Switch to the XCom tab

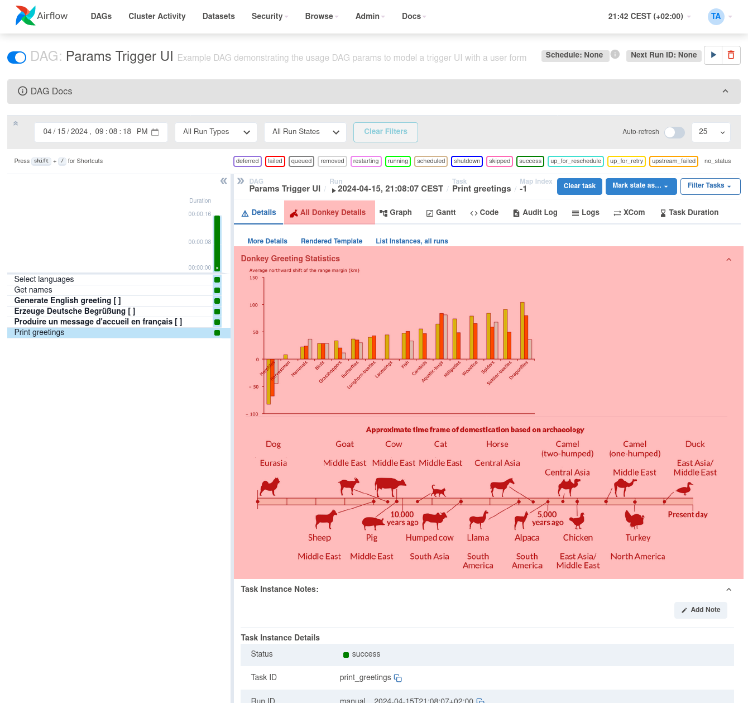pyautogui.click(x=629, y=213)
